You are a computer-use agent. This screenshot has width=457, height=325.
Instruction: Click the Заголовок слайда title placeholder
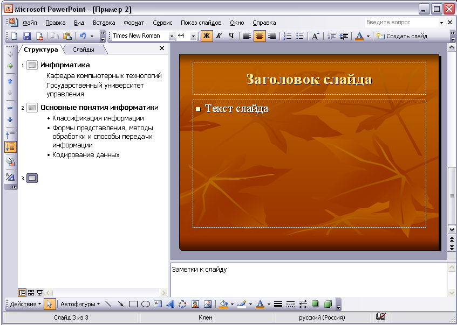[x=309, y=79]
